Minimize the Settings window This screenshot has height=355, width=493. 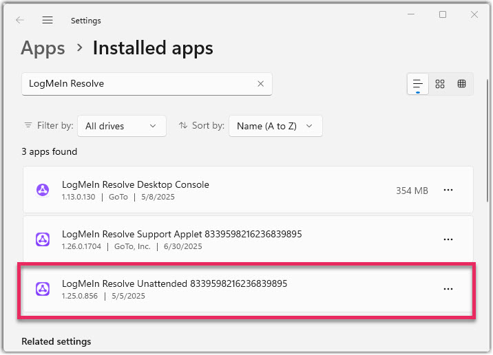(x=411, y=14)
